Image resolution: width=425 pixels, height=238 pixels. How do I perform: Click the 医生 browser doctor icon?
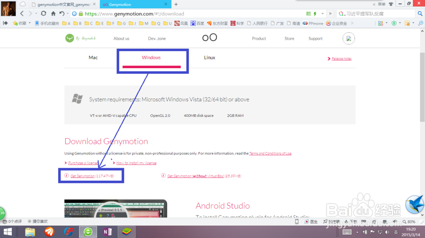(311, 221)
